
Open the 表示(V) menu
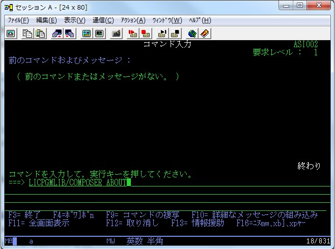point(74,20)
